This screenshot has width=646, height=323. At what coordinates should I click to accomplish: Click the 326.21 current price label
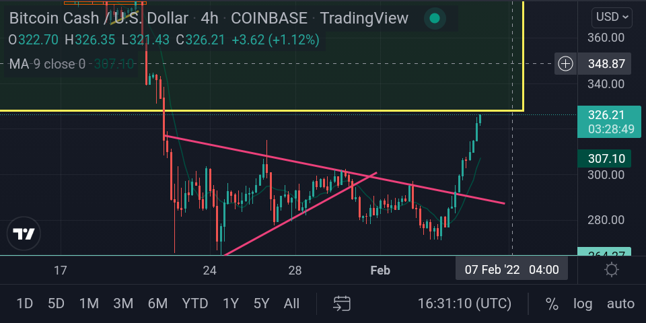609,121
